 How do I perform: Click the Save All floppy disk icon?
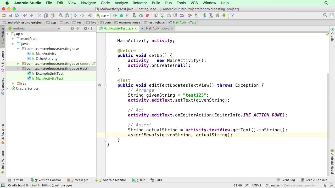click(10, 15)
